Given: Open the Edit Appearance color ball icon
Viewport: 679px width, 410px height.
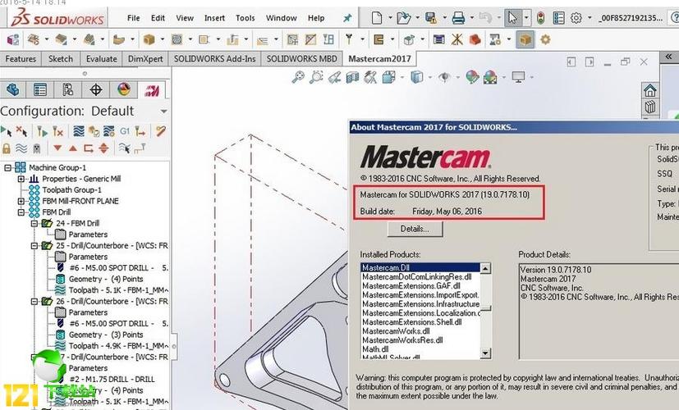Looking at the screenshot, I should coord(472,77).
